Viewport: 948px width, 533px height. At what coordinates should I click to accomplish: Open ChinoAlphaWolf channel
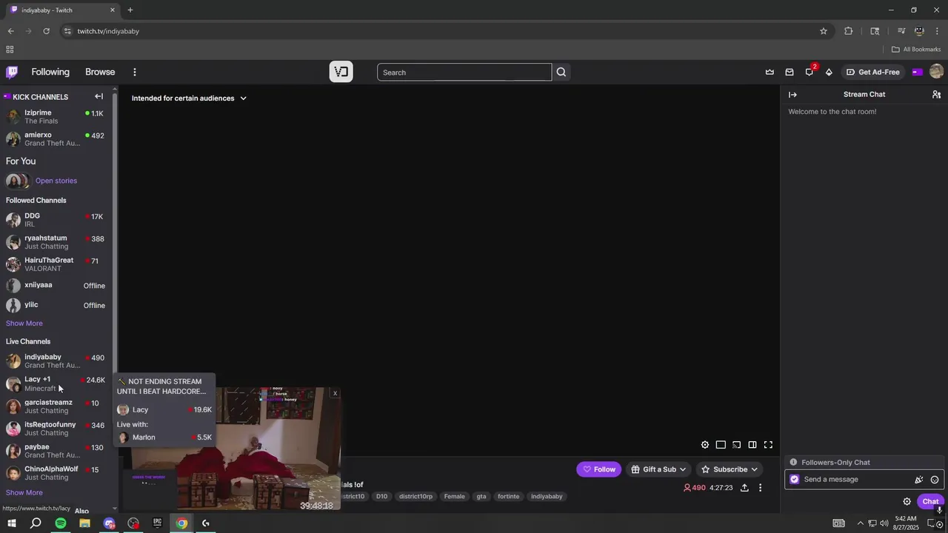[56, 473]
